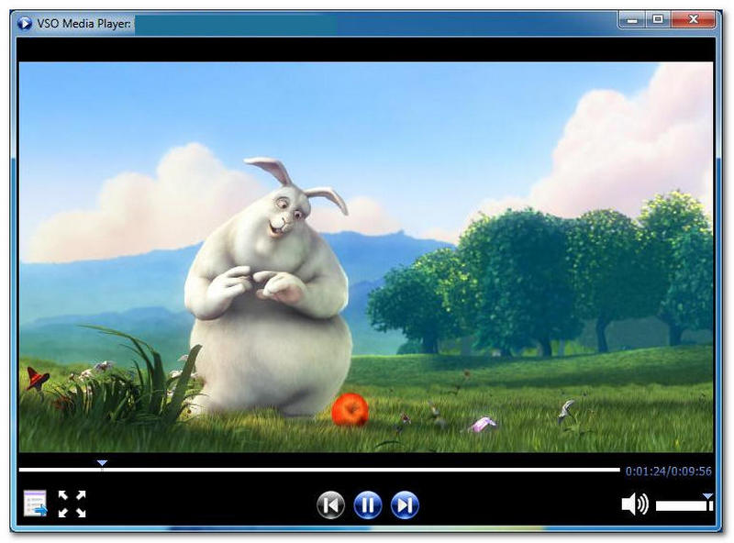Pause the playing video
734x543 pixels.
368,504
